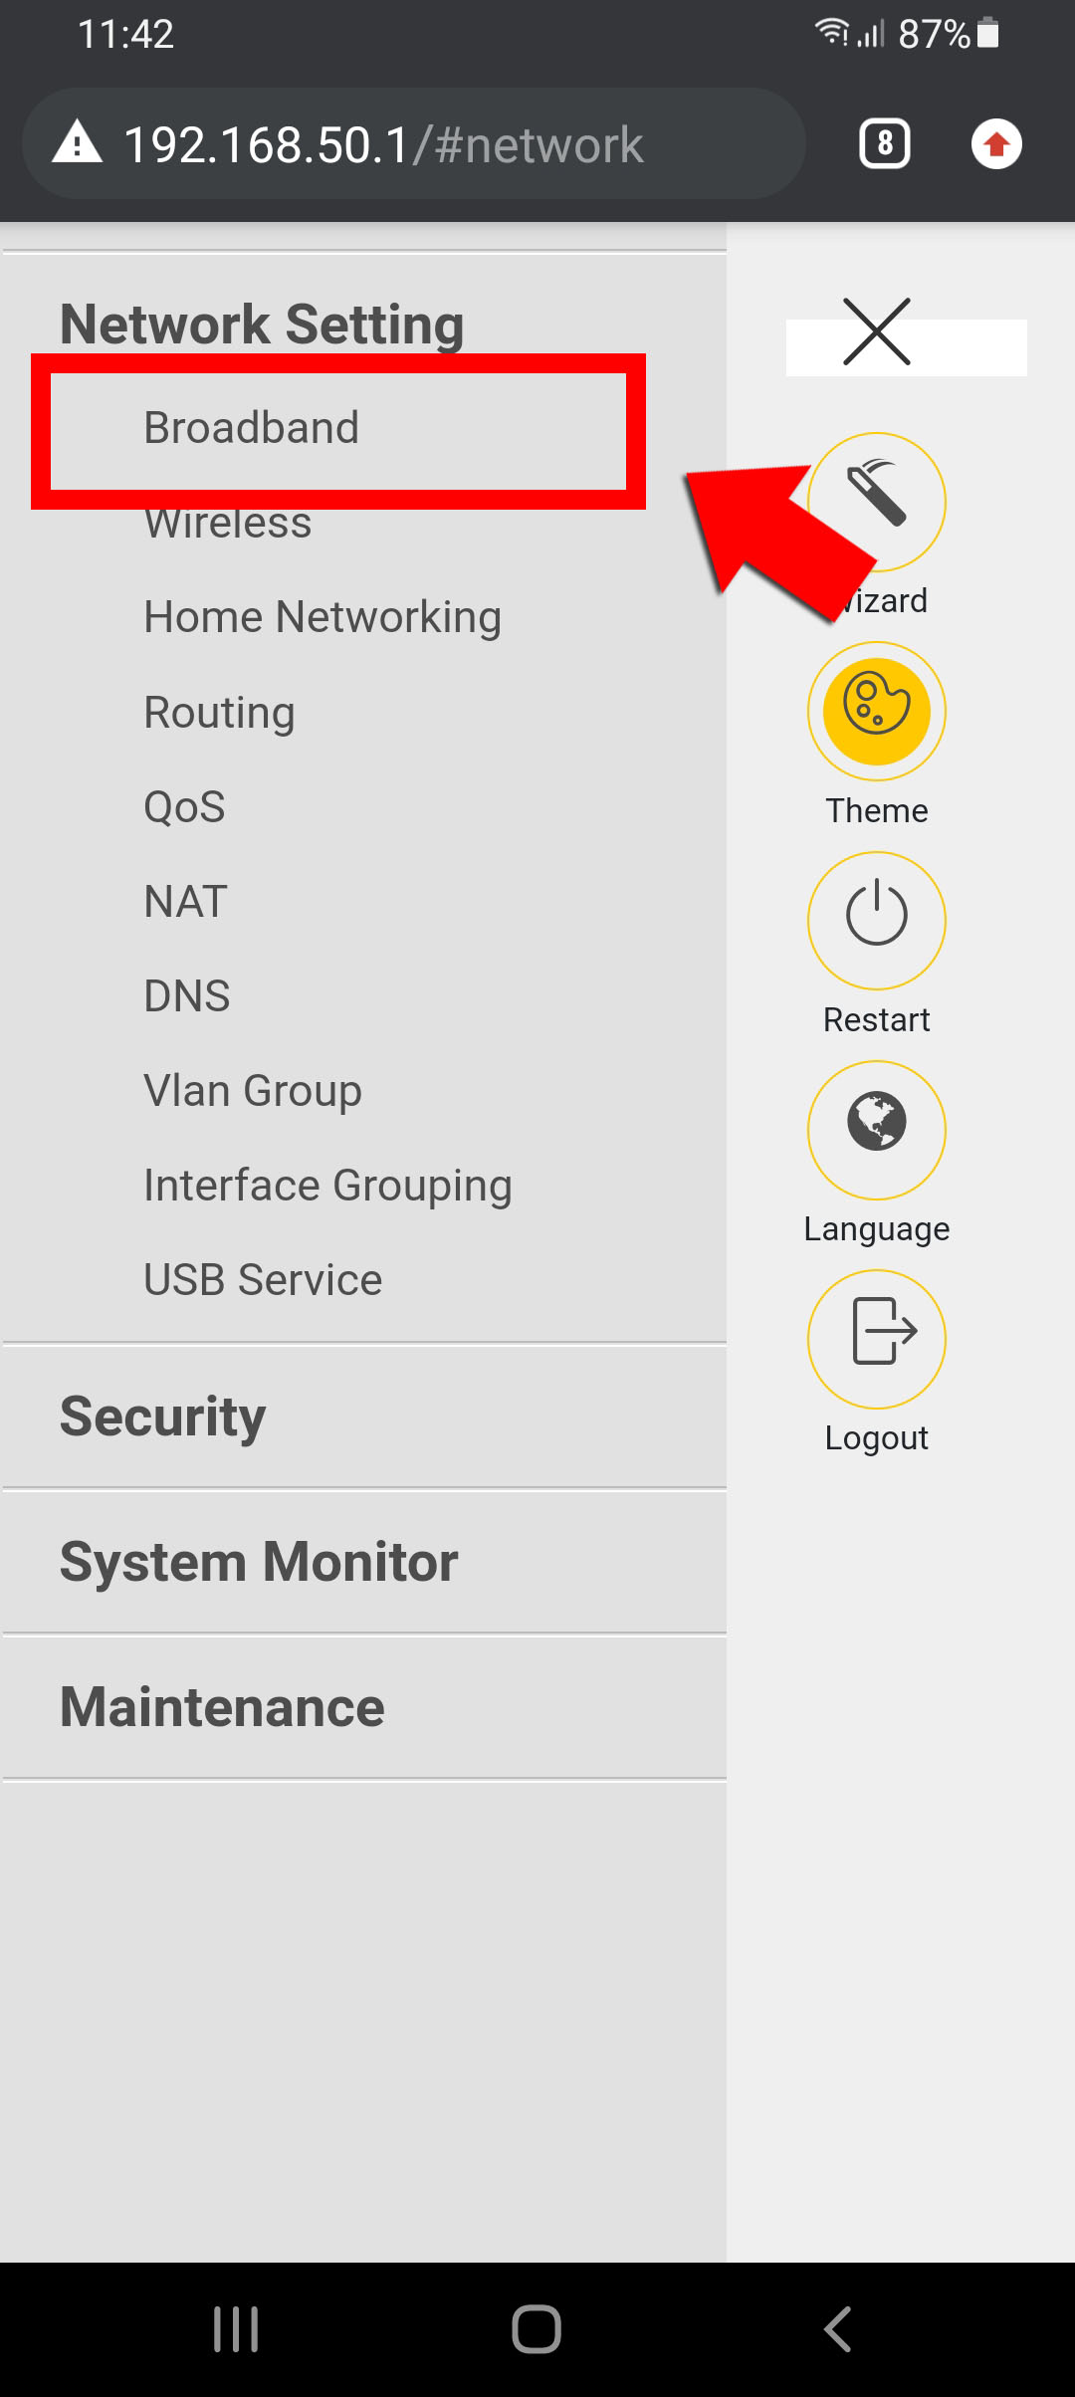
Task: Close the side menu with X
Action: pyautogui.click(x=877, y=331)
